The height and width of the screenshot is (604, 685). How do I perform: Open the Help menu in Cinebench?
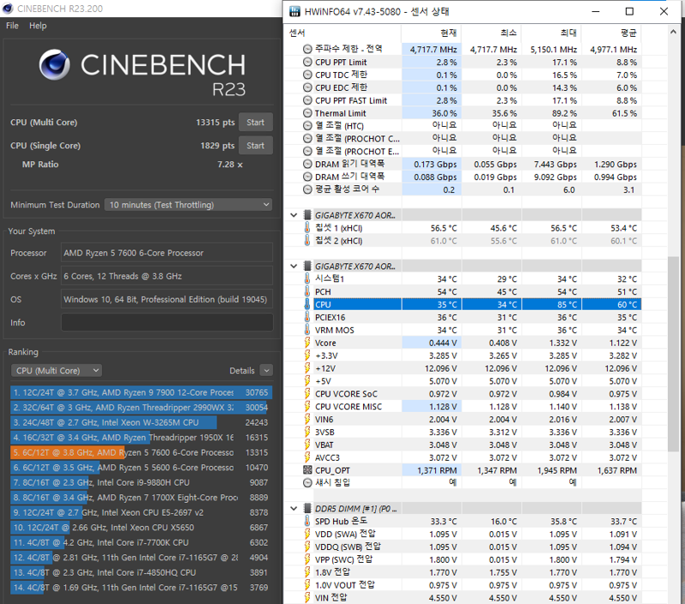point(38,26)
